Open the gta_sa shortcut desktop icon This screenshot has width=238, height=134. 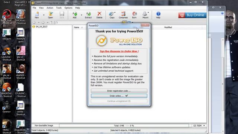tap(7, 72)
